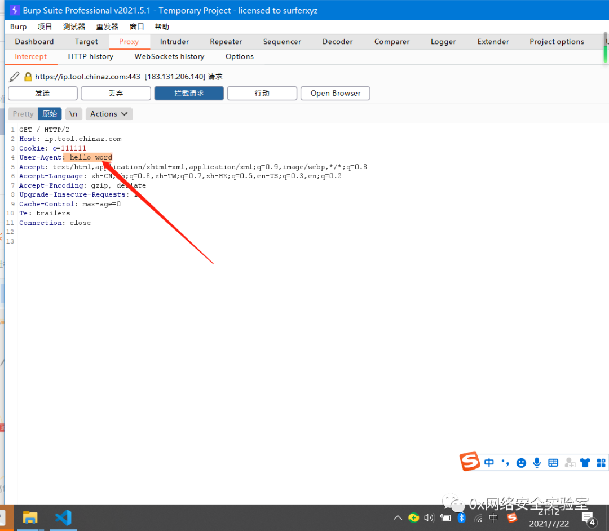This screenshot has width=609, height=531.
Task: Switch to the Extender tab
Action: pos(493,42)
